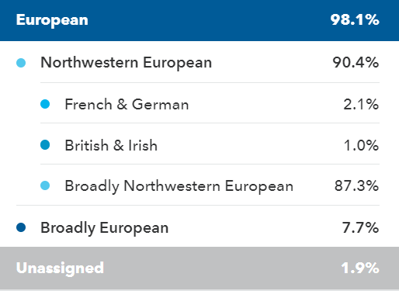Select the British & Irish label
This screenshot has height=291, width=399.
[111, 145]
